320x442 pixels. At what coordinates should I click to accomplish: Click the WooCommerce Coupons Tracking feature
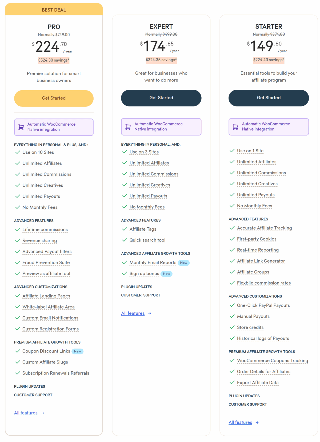(273, 361)
